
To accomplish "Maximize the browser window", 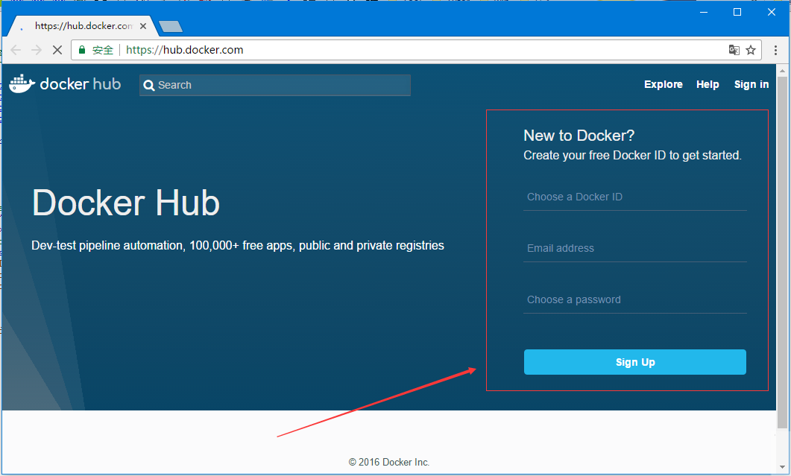I will pyautogui.click(x=737, y=12).
